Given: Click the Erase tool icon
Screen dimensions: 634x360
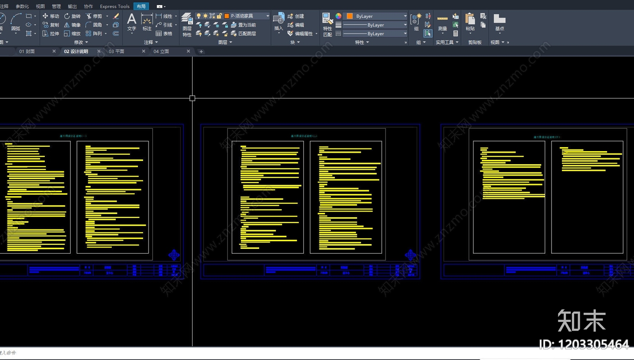Looking at the screenshot, I should click(x=116, y=16).
